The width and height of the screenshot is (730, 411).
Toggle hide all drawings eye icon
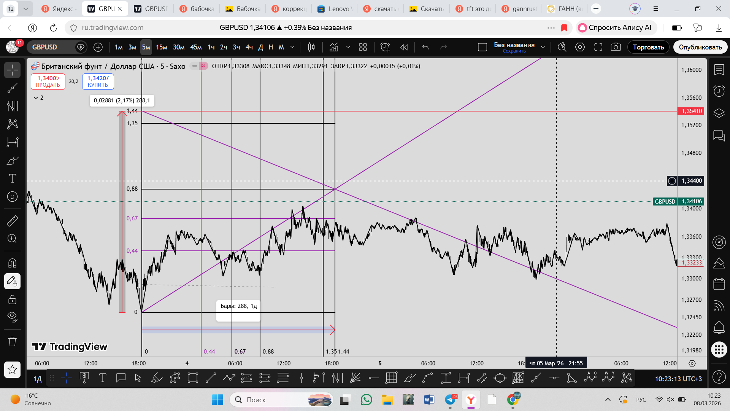tap(12, 317)
